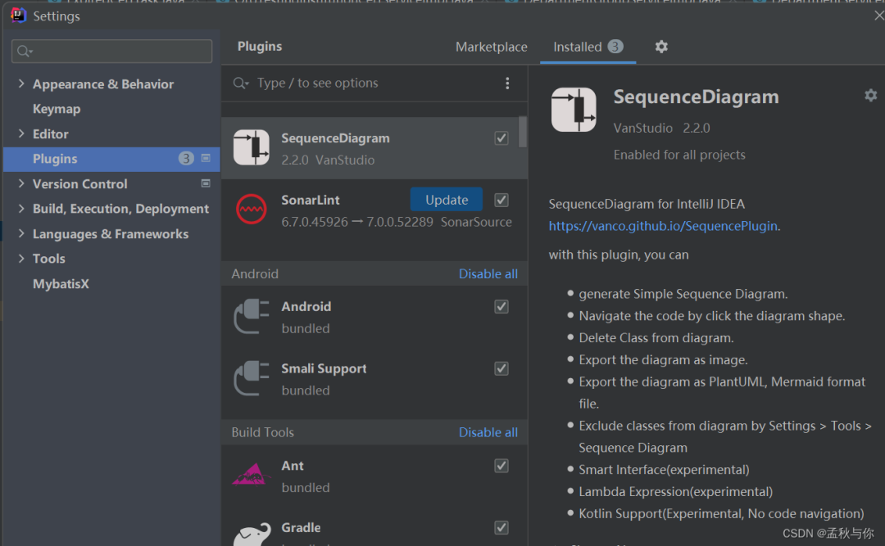Close the Settings dialog with X

[878, 16]
